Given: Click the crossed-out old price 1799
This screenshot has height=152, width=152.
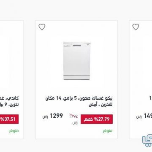Looking at the screenshot, I should click(x=73, y=116).
